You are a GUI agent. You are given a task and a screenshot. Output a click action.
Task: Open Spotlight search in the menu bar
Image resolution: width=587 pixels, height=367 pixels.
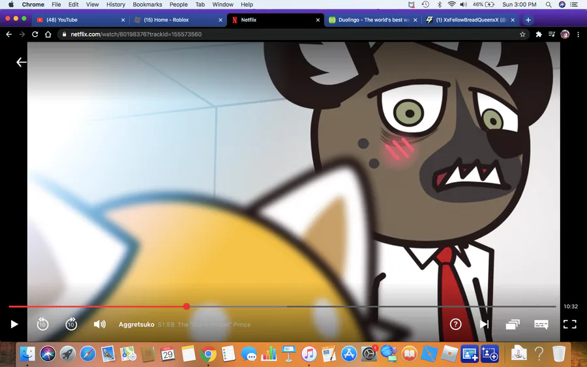pos(549,5)
